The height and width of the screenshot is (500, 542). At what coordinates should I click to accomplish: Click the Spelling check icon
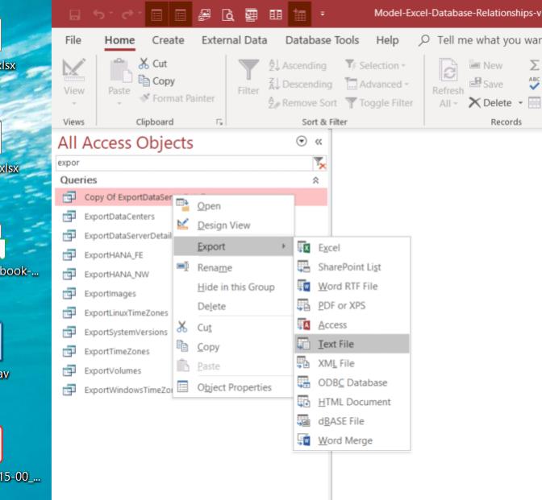pyautogui.click(x=535, y=84)
